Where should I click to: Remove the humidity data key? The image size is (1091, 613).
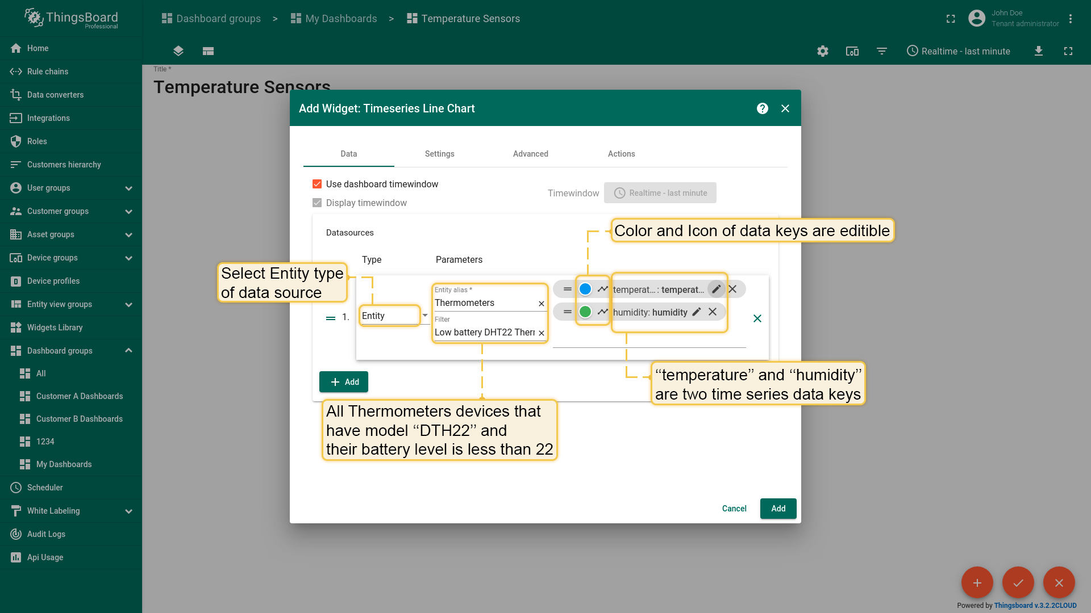tap(713, 312)
